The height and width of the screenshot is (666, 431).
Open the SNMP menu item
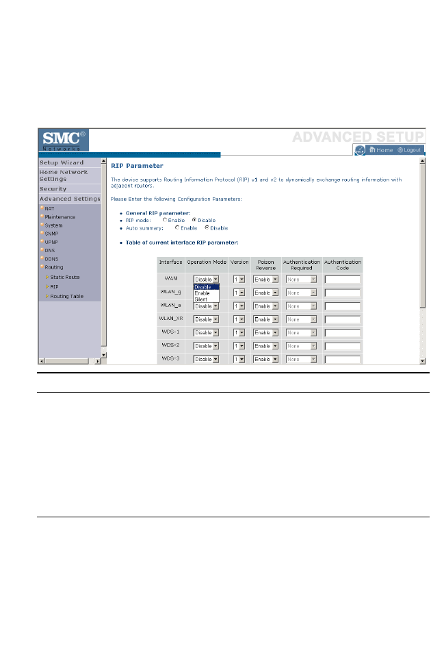coord(51,234)
